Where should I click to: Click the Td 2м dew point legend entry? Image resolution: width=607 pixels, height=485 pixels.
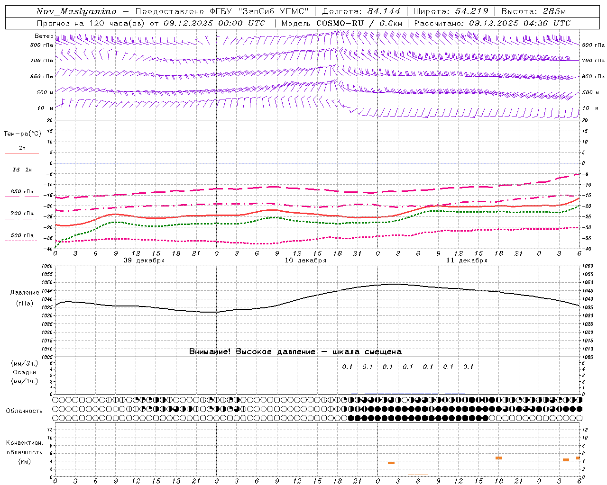(x=22, y=170)
